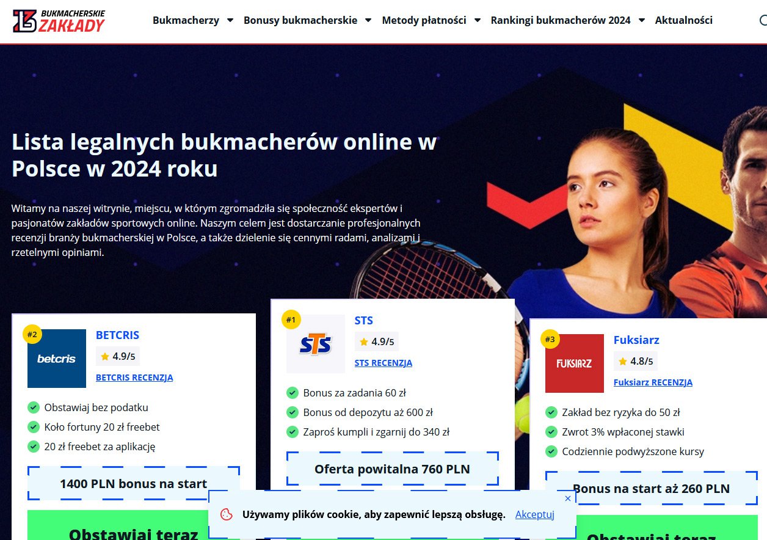This screenshot has width=767, height=540.
Task: Click Bonus na start aż 260 PLN box
Action: point(652,488)
